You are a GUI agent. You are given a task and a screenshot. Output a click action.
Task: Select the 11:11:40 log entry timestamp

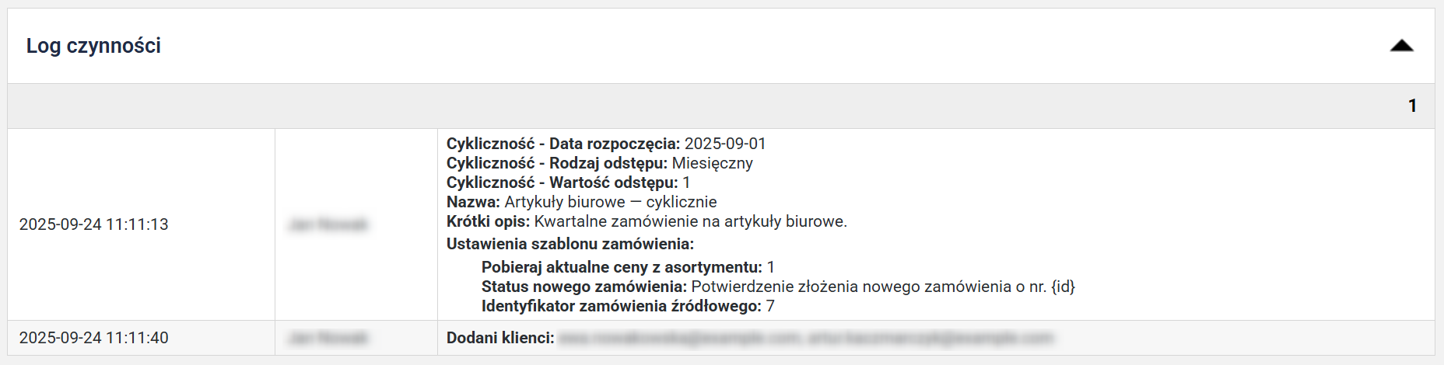(x=93, y=338)
